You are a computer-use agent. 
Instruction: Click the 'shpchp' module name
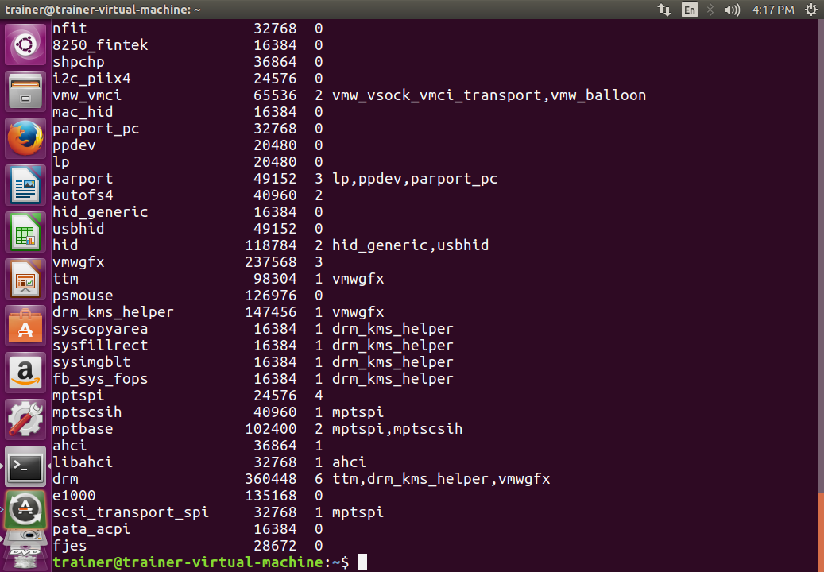pos(79,62)
